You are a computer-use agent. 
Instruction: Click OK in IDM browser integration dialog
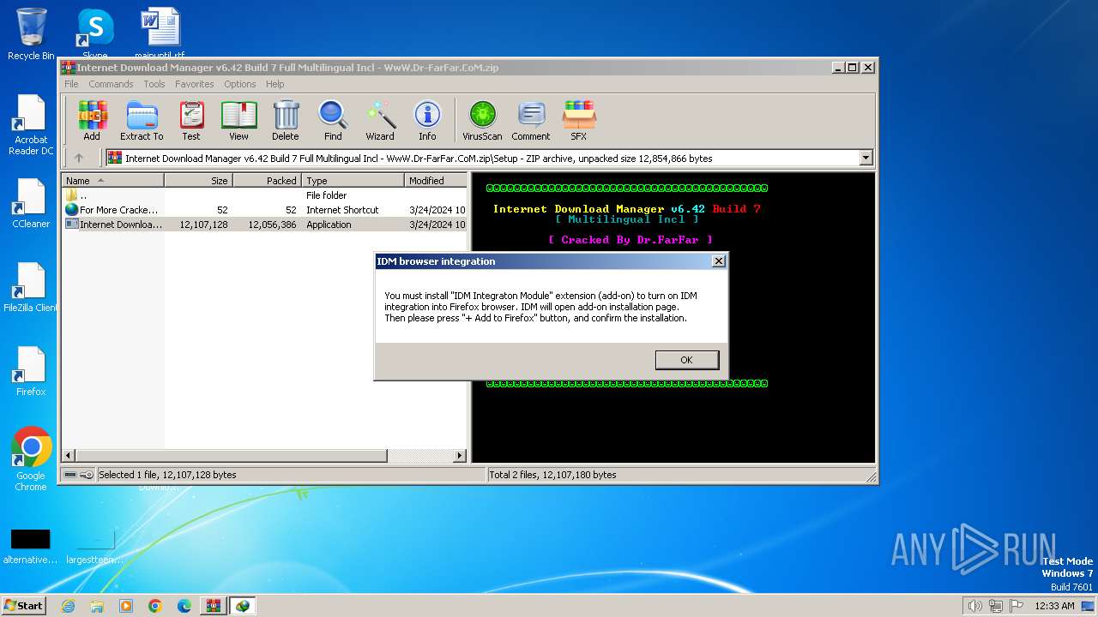tap(686, 360)
